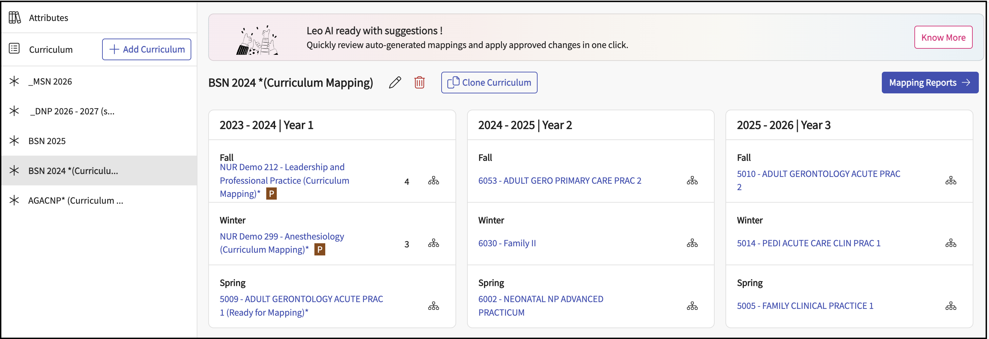Screen dimensions: 989x339
Task: Open mapping hierarchy icon for NUR Demo 212
Action: tap(433, 180)
